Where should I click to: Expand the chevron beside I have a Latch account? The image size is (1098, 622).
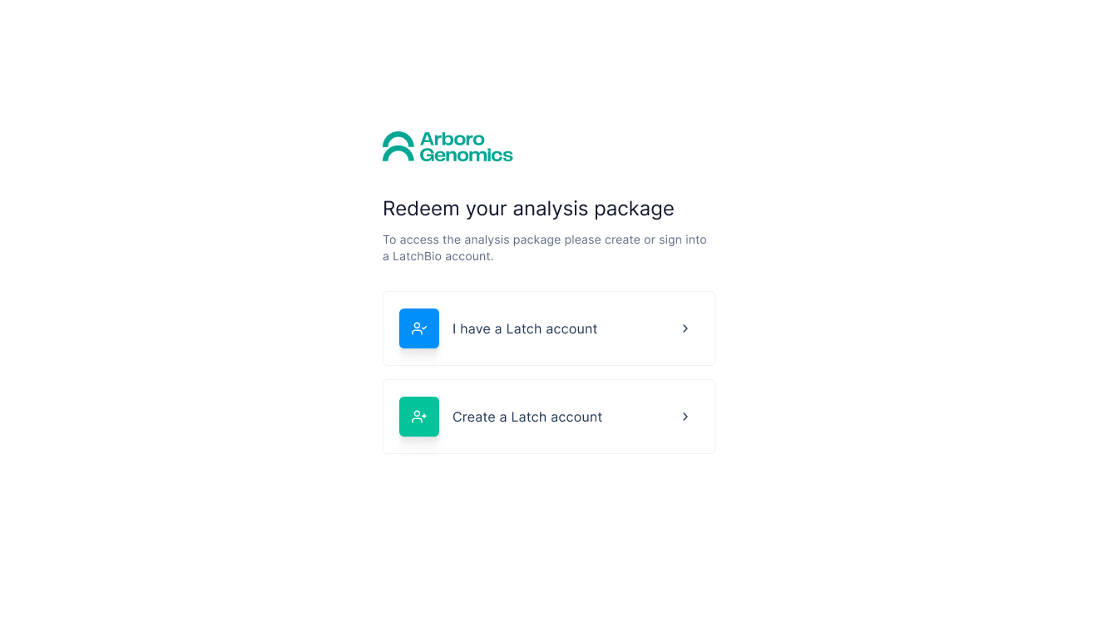[x=685, y=328]
